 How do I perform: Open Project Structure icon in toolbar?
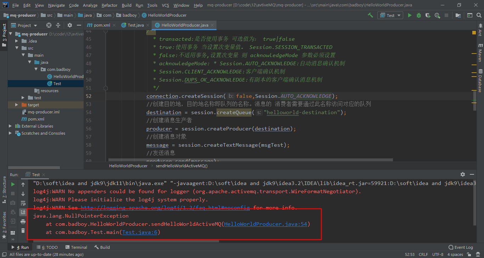pos(458,15)
